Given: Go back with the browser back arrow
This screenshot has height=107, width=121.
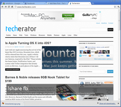Looking at the screenshot, I should (x=2, y=7).
